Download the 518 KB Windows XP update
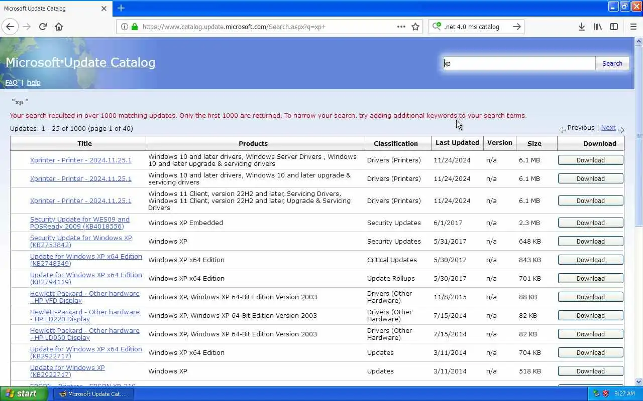This screenshot has height=401, width=643. click(x=591, y=371)
